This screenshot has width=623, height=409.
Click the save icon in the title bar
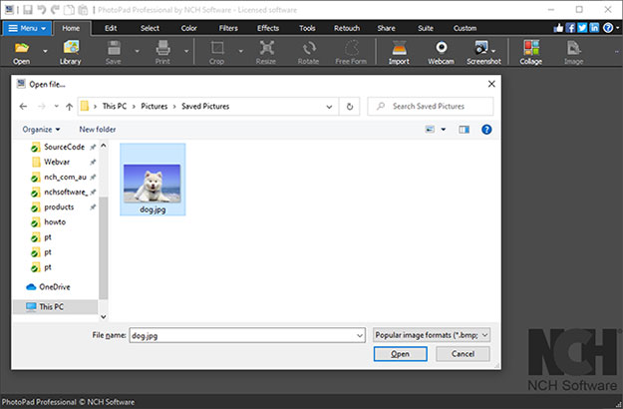28,10
